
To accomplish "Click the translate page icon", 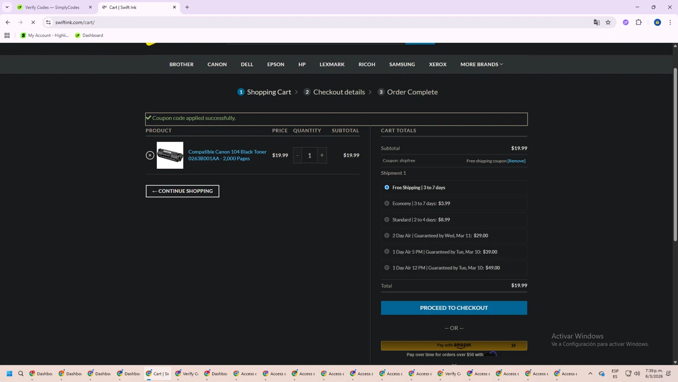I will click(597, 22).
